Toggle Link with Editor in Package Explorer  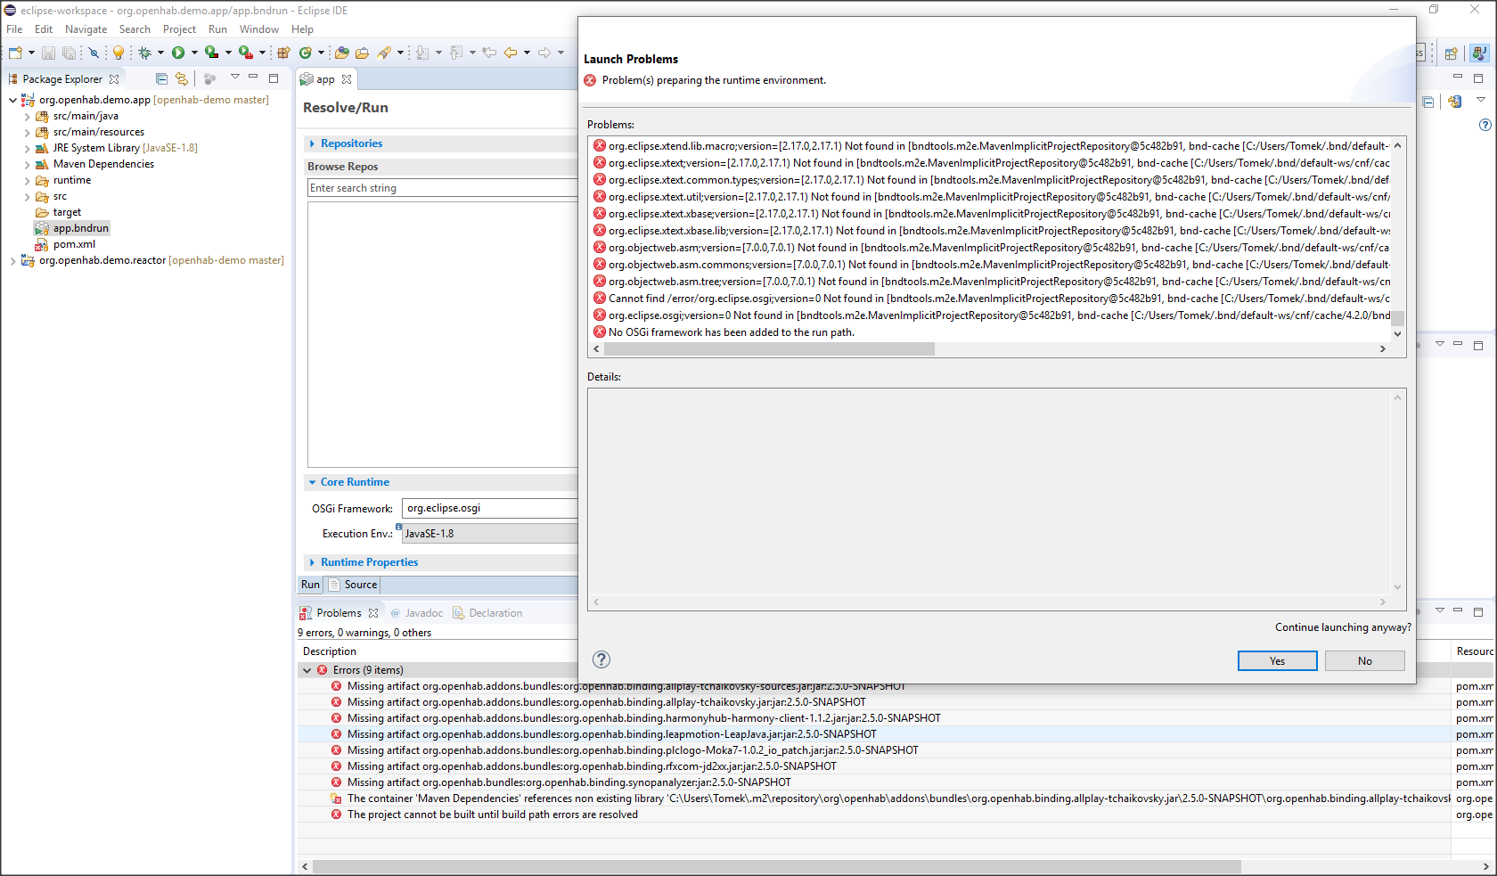(x=182, y=78)
